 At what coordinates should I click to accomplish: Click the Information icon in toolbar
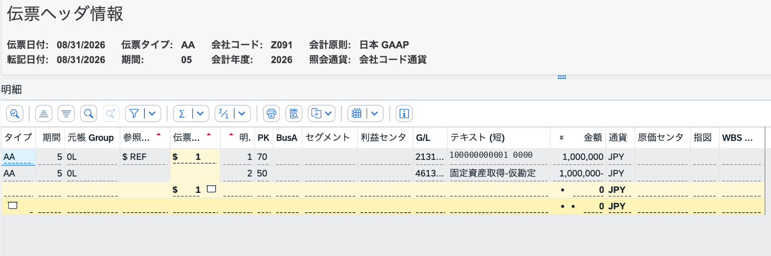404,113
